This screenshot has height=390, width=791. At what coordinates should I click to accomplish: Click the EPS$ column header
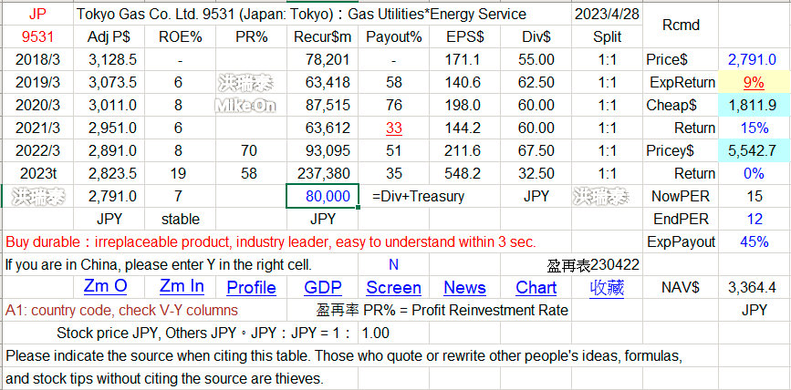click(x=464, y=36)
